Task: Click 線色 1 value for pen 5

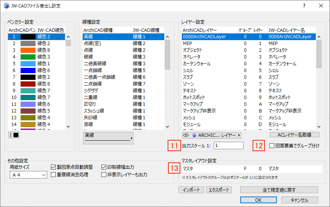Action: [x=43, y=64]
